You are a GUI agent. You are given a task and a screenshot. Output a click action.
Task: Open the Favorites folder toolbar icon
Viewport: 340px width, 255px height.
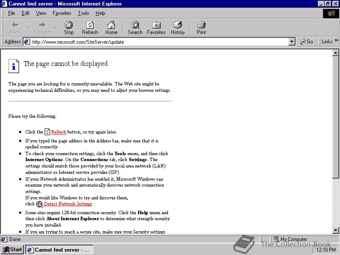point(156,25)
